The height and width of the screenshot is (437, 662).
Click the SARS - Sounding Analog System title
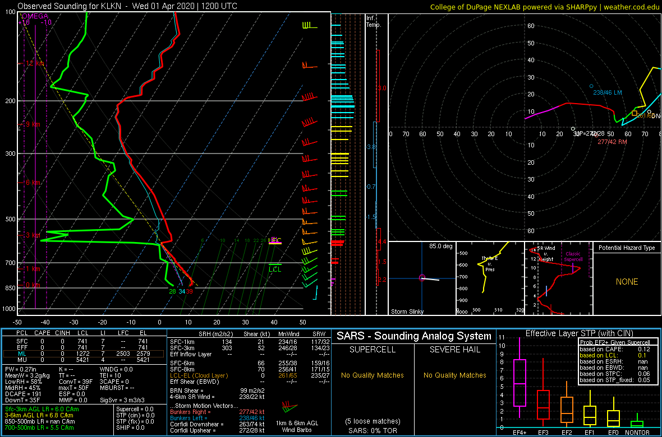[414, 336]
